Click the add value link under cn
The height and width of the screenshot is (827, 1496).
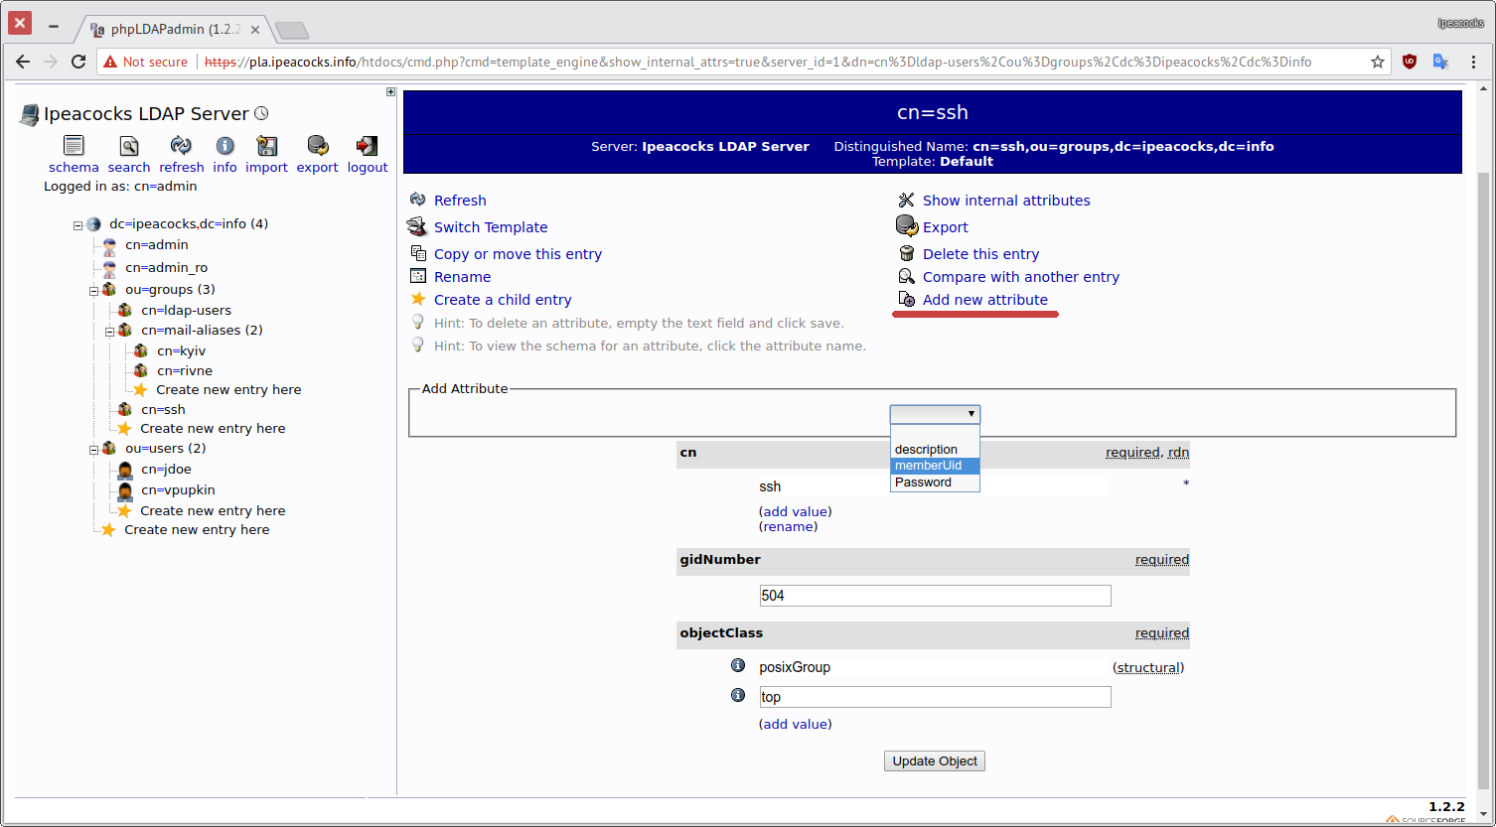point(795,511)
